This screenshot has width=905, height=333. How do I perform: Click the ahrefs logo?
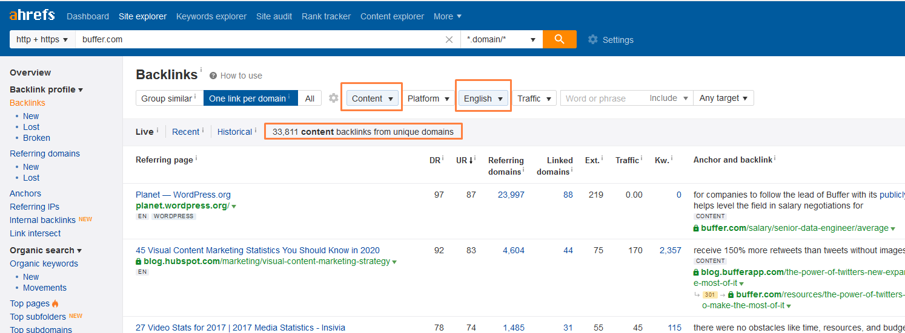pyautogui.click(x=32, y=15)
